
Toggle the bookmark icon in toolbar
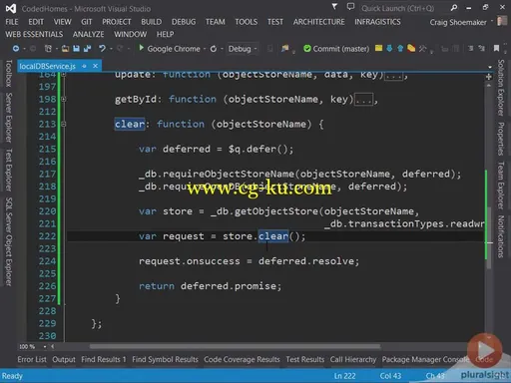tap(496, 48)
